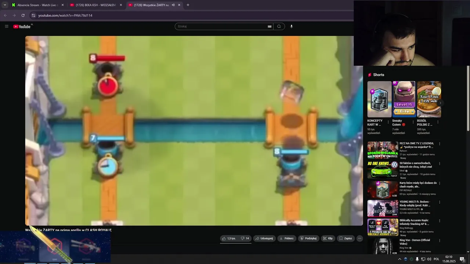Open the taskbar network icon

coord(423,259)
